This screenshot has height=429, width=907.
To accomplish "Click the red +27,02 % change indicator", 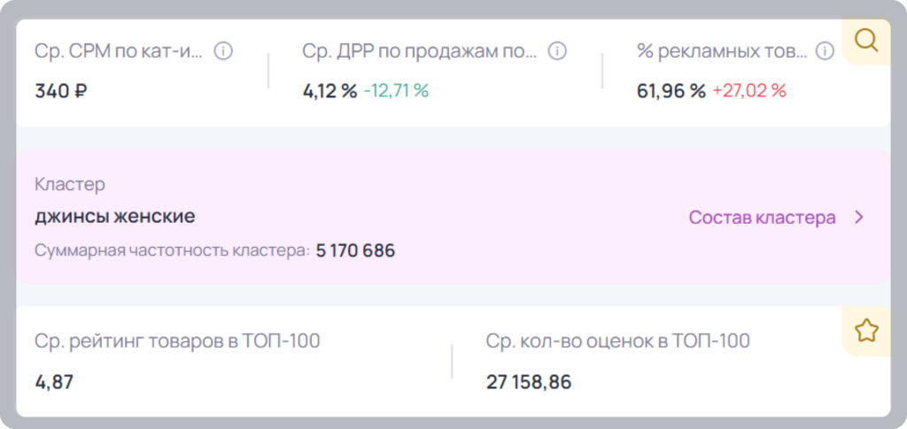I will [749, 91].
